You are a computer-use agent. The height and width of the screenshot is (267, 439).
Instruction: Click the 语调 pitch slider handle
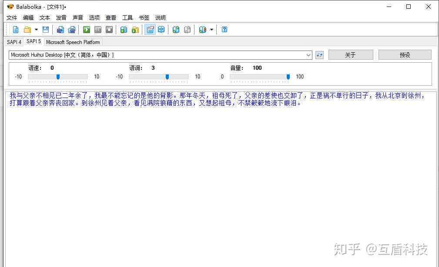click(167, 77)
